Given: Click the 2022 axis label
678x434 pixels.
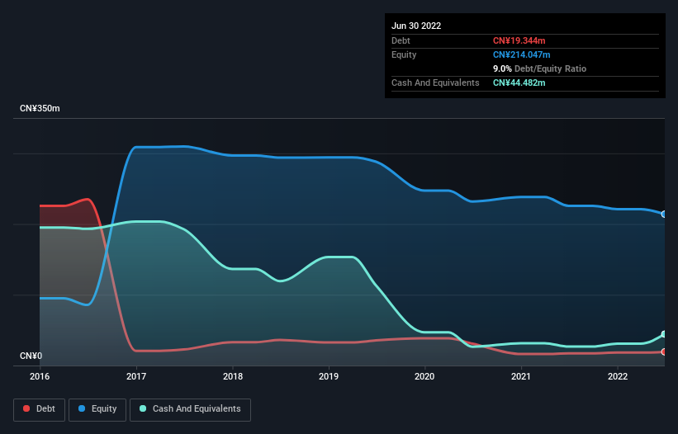Looking at the screenshot, I should click(618, 376).
